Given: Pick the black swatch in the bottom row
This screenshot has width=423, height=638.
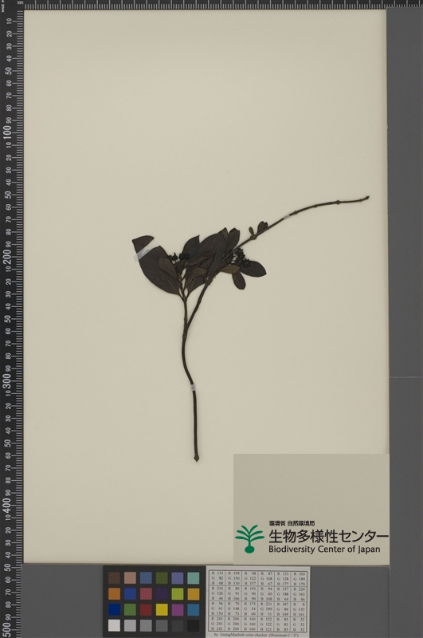Looking at the screenshot, I should (194, 625).
